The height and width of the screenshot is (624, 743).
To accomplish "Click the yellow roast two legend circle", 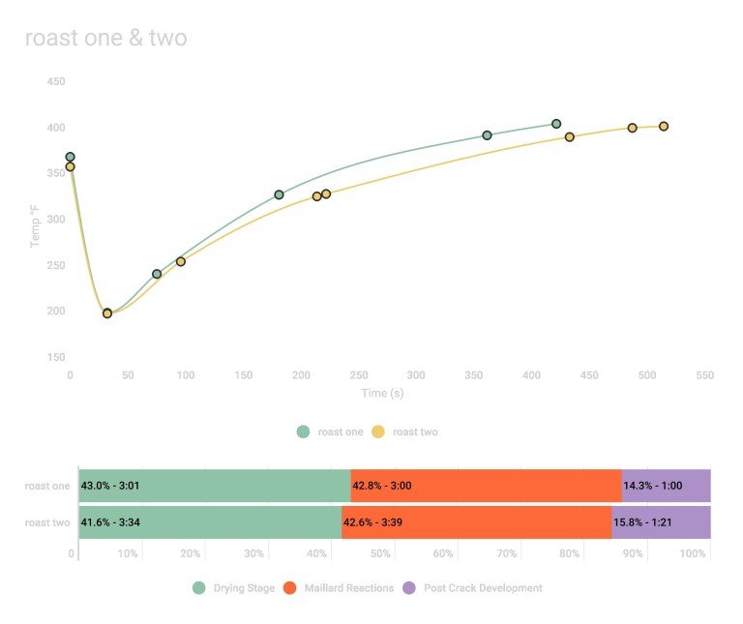I will 378,431.
